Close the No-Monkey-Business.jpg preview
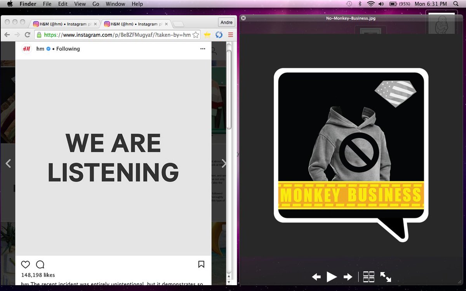 [x=243, y=18]
